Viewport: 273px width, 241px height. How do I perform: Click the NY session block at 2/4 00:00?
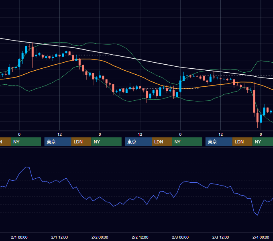click(263, 142)
